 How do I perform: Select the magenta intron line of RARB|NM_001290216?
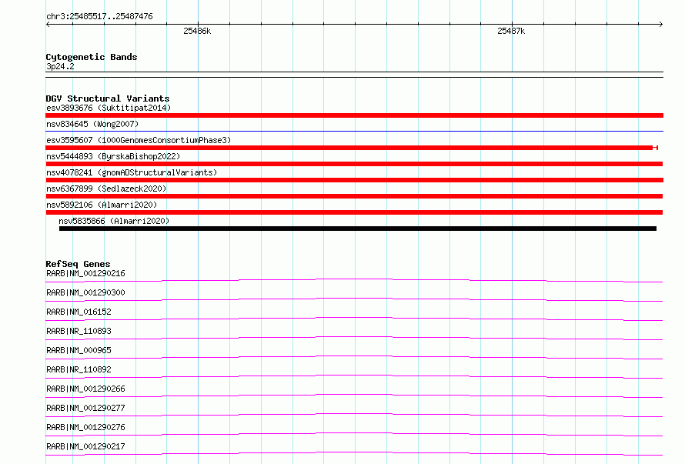coord(354,281)
